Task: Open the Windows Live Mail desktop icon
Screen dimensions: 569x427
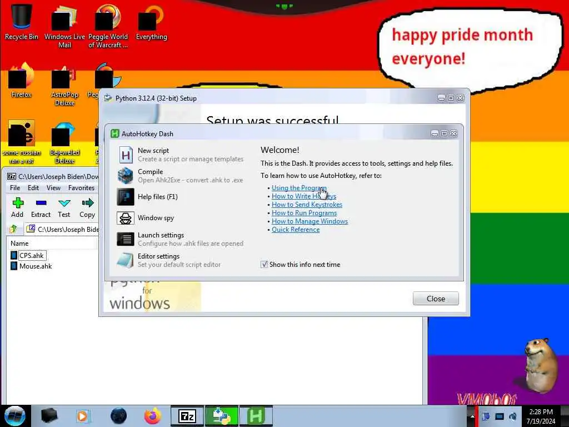Action: [x=64, y=26]
